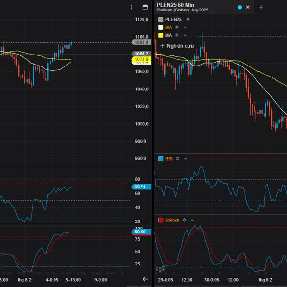Click the Nghiên cứu add study button

177,46
